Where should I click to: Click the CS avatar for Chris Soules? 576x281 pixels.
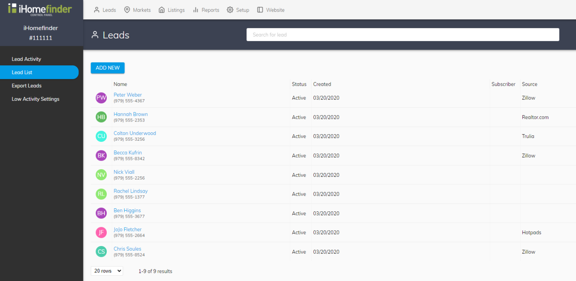click(x=101, y=252)
